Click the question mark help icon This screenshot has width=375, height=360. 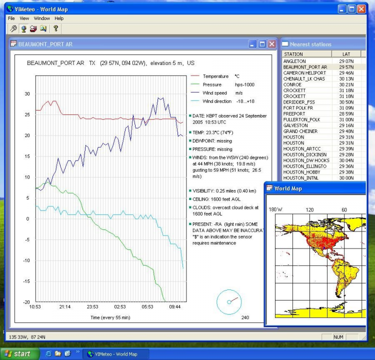pos(55,28)
